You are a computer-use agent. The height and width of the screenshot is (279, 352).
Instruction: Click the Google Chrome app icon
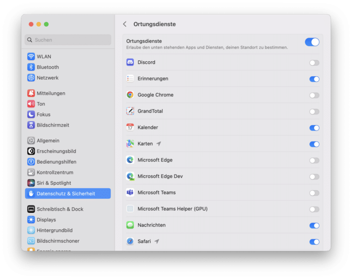point(130,95)
